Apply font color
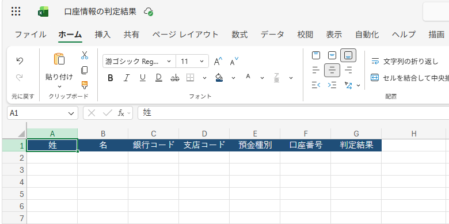Screen dimensions: 449x224 coord(248,77)
